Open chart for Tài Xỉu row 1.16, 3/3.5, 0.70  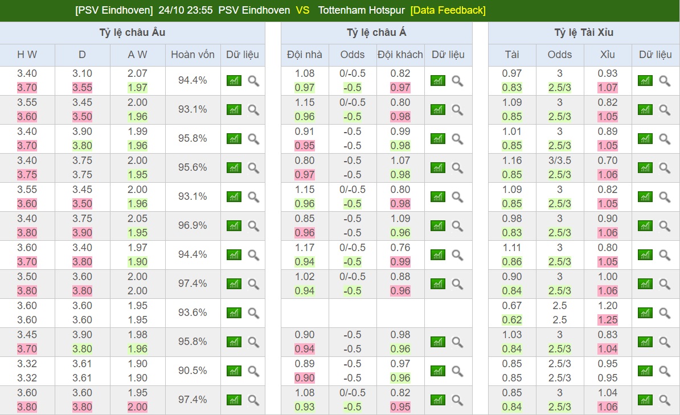coord(645,168)
